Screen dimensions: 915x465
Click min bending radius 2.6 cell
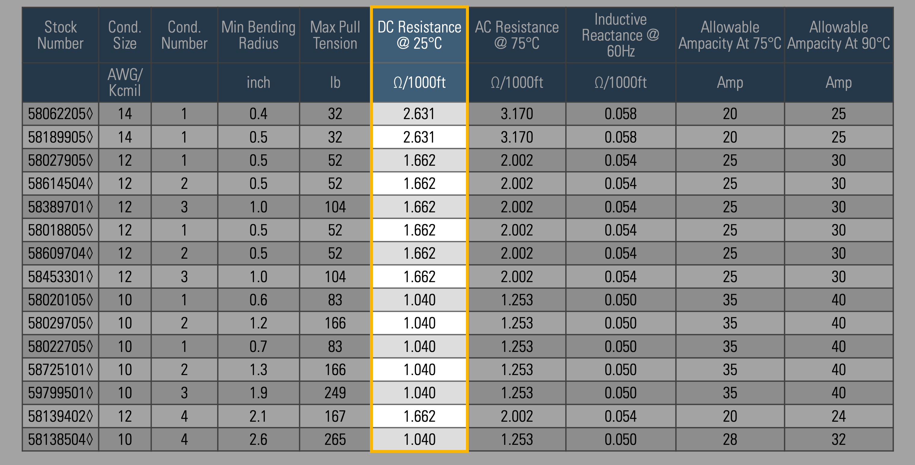pyautogui.click(x=258, y=439)
